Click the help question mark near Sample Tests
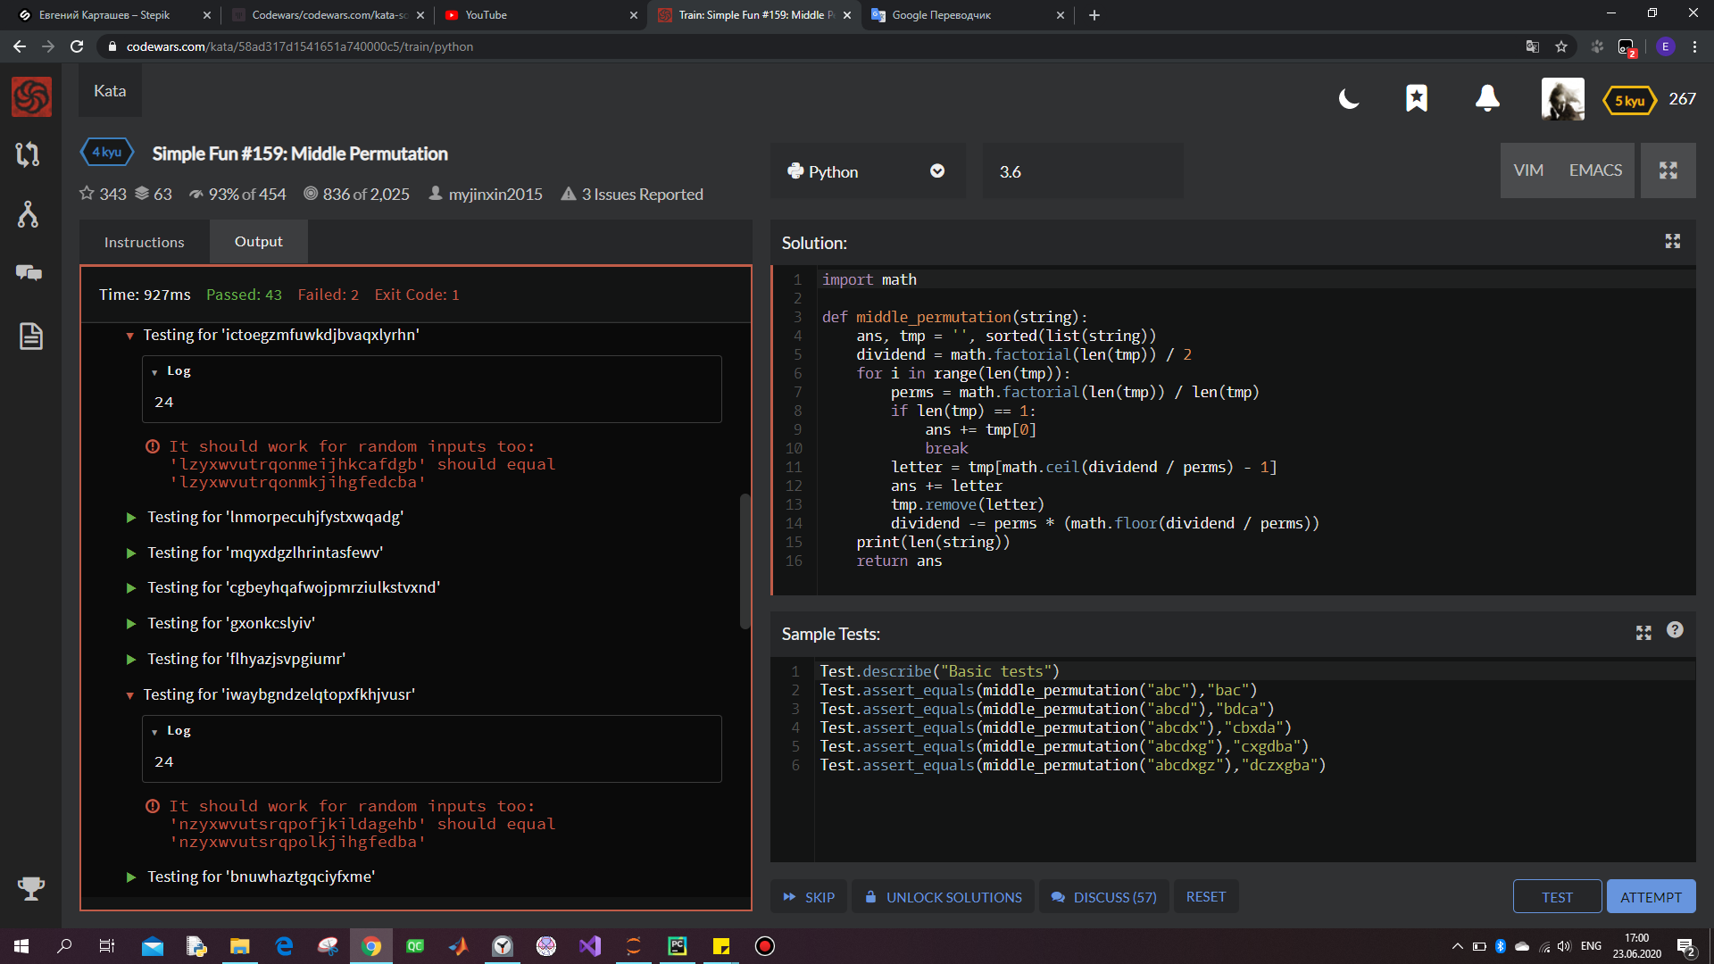Image resolution: width=1714 pixels, height=964 pixels. coord(1675,630)
